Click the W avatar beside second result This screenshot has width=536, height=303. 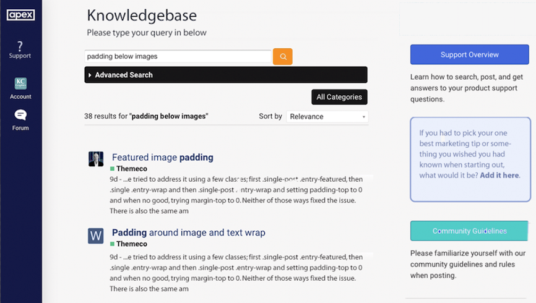pyautogui.click(x=96, y=235)
